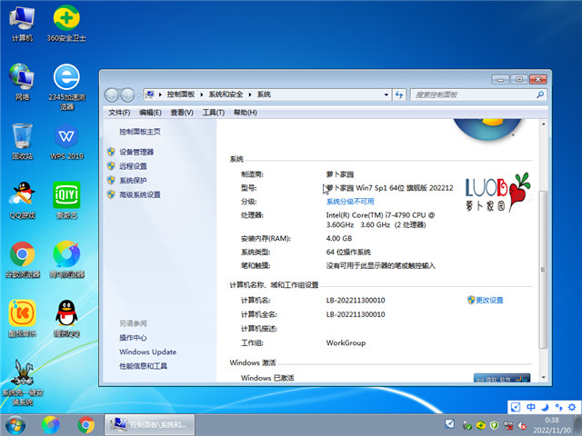Click the 设备管理器 link
This screenshot has height=436, width=582.
(136, 152)
